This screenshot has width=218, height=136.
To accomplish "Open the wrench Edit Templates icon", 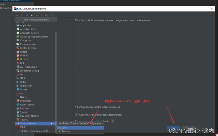I will [x=32, y=15].
